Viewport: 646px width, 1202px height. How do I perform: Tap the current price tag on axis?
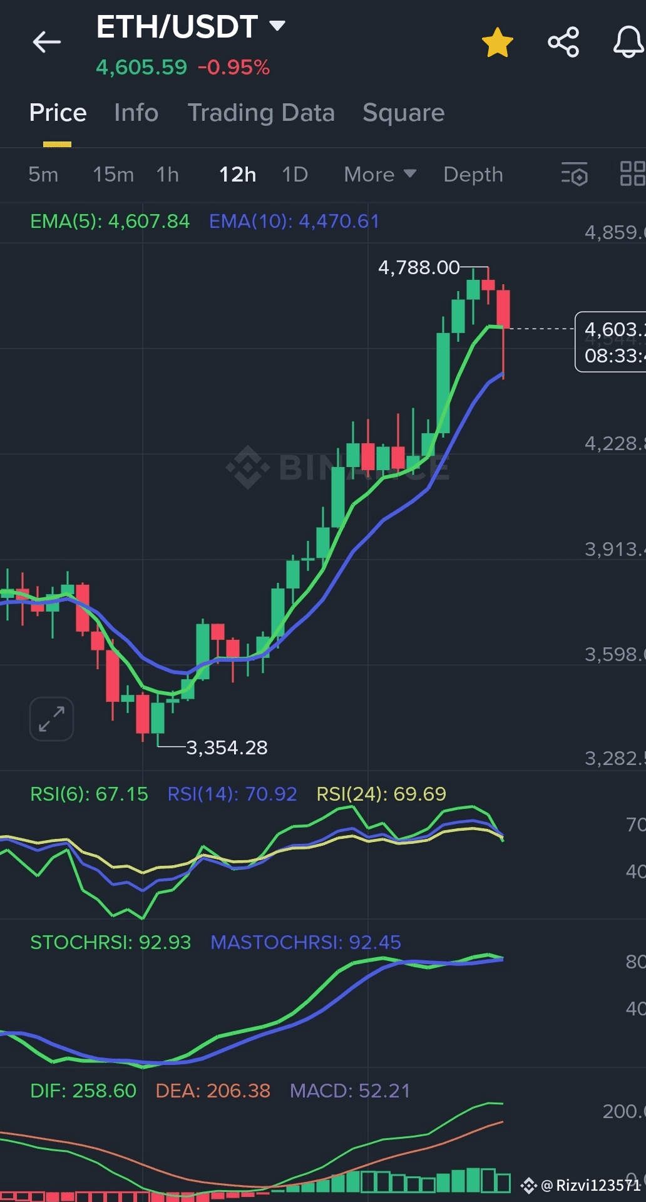(x=612, y=342)
